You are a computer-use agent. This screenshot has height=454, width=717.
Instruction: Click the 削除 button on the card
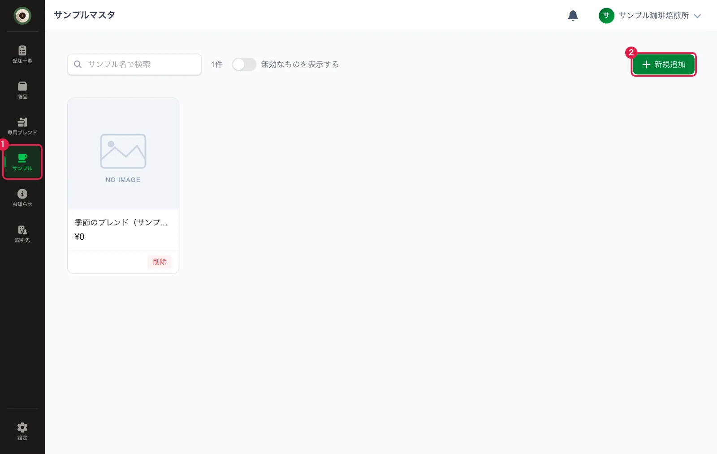[x=160, y=262]
